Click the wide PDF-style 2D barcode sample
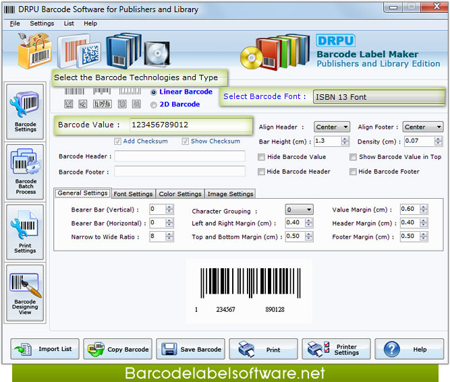 click(x=103, y=104)
